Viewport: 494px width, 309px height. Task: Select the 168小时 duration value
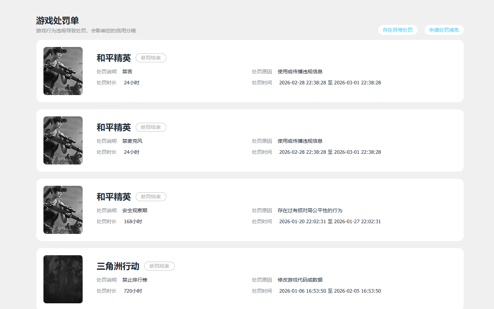133,221
